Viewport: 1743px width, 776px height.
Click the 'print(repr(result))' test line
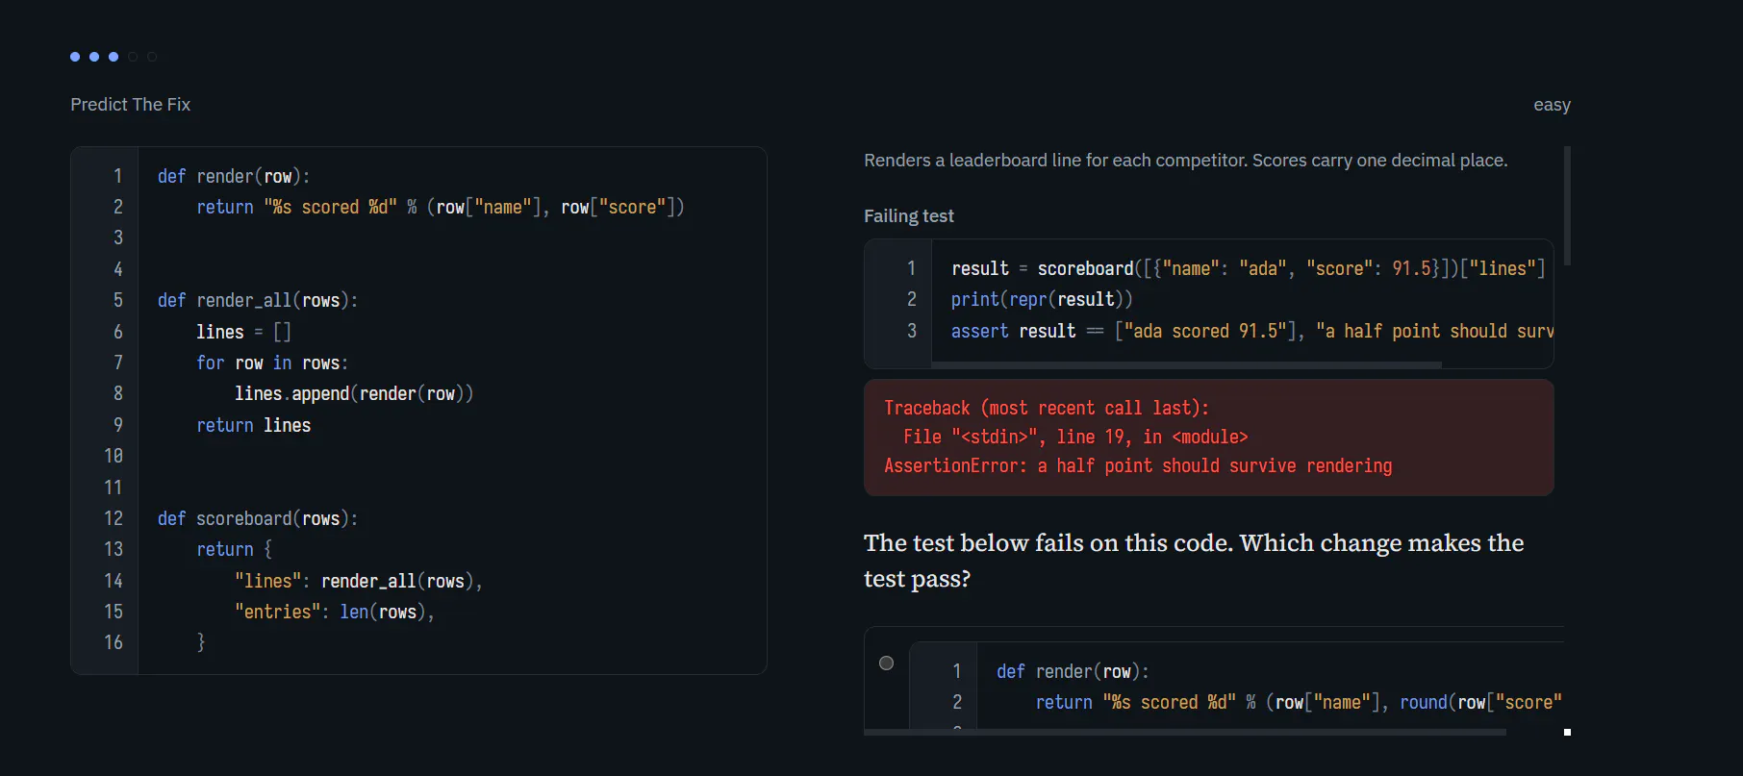[1042, 299]
